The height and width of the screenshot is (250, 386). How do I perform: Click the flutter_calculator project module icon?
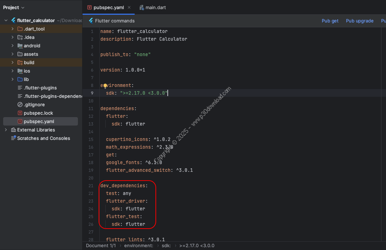tap(13, 20)
